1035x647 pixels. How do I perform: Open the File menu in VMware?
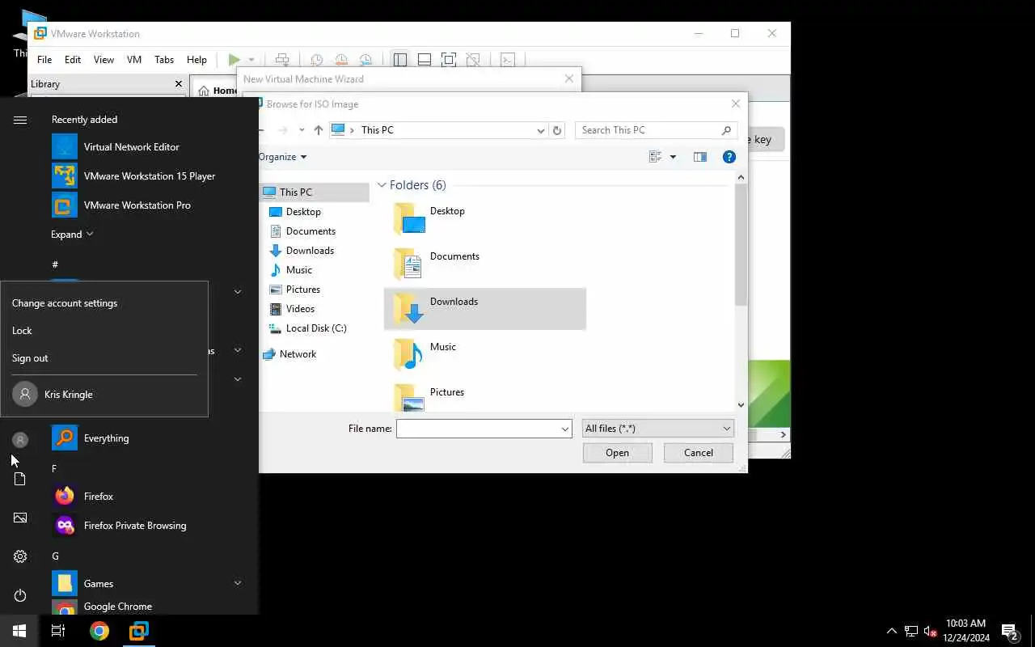pyautogui.click(x=44, y=60)
